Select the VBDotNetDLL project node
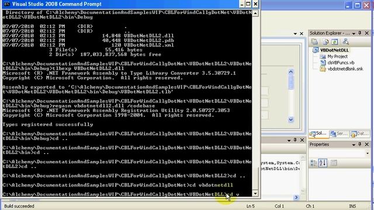This screenshot has height=210, width=374. 334,50
